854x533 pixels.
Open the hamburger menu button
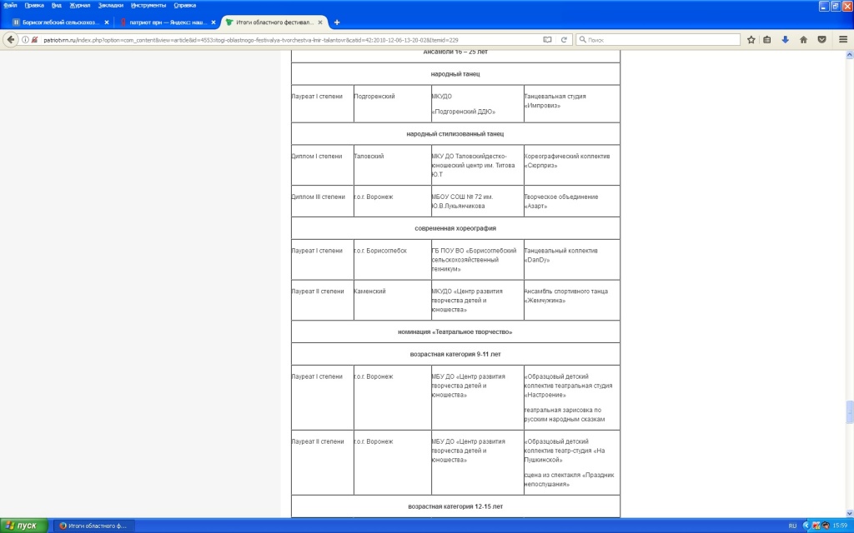[x=843, y=40]
